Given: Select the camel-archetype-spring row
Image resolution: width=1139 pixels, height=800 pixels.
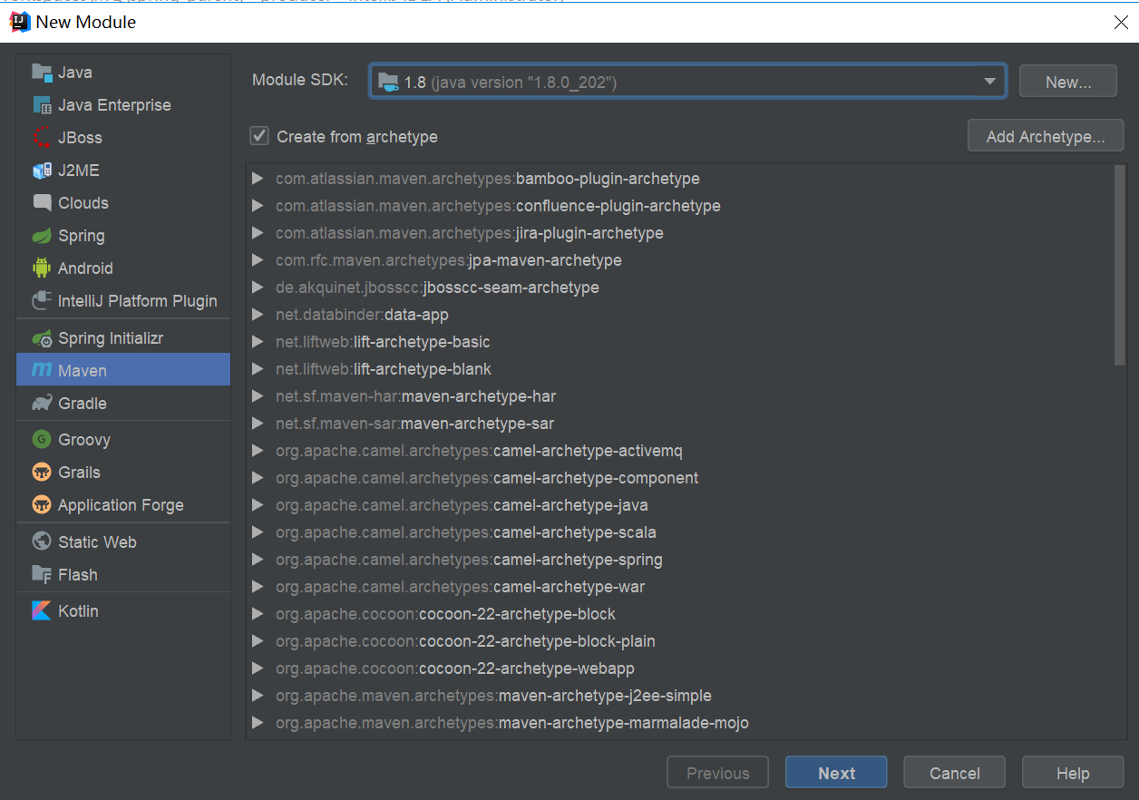Looking at the screenshot, I should pos(679,560).
